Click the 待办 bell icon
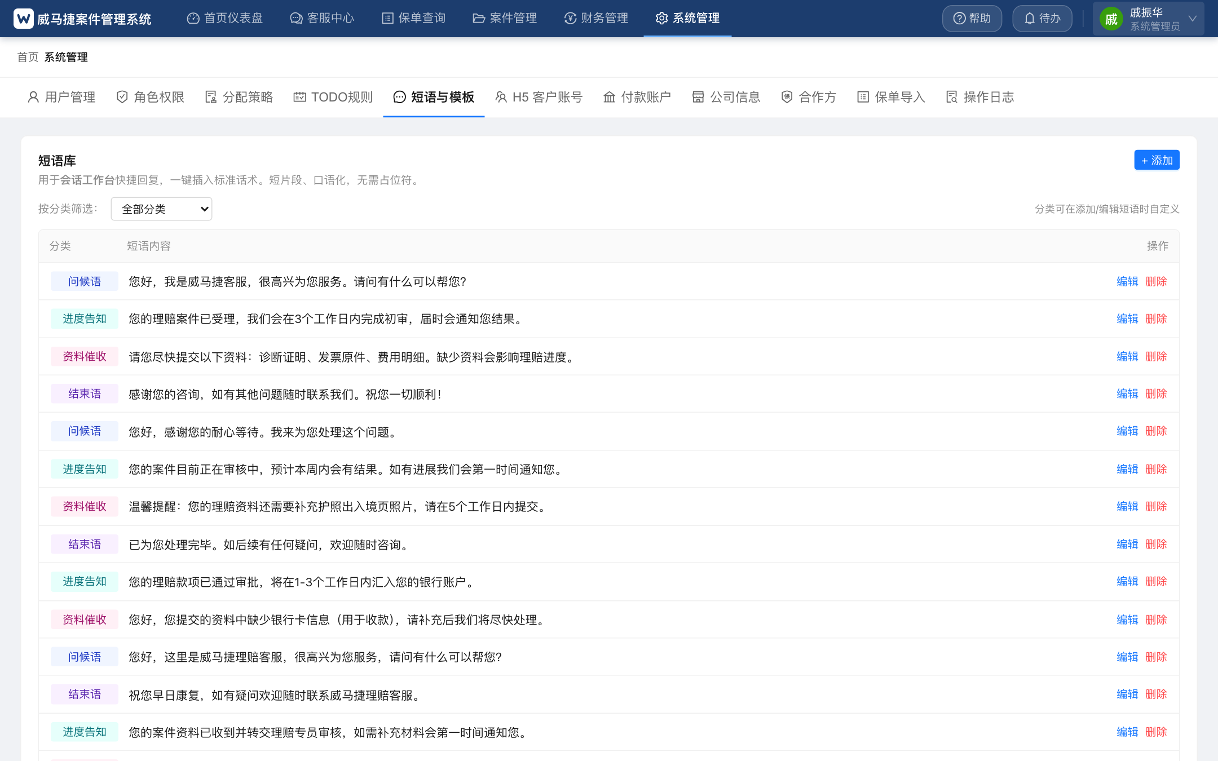 1030,19
